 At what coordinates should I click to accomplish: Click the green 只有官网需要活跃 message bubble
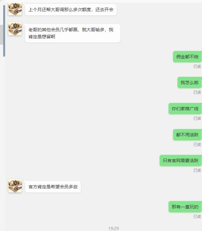181,161
